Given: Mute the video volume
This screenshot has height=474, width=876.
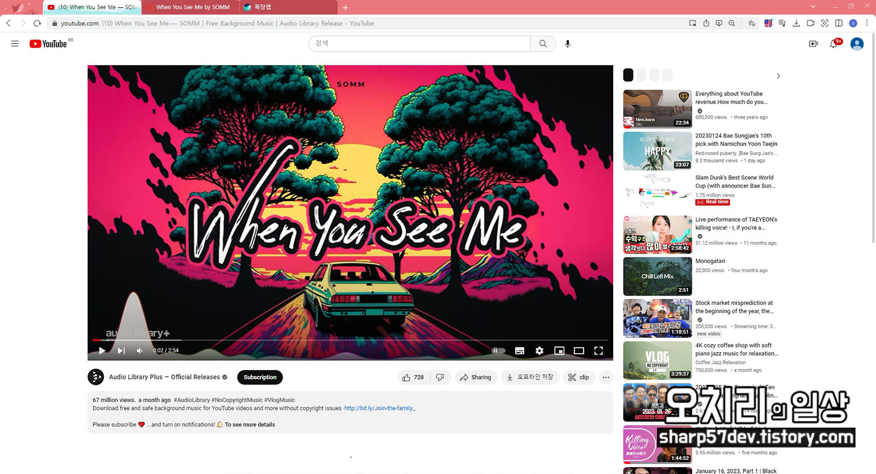Looking at the screenshot, I should (x=140, y=350).
